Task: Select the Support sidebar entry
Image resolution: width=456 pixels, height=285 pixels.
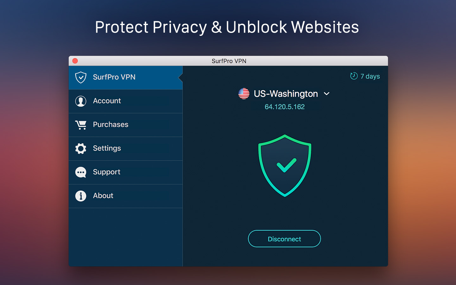Action: pos(126,173)
